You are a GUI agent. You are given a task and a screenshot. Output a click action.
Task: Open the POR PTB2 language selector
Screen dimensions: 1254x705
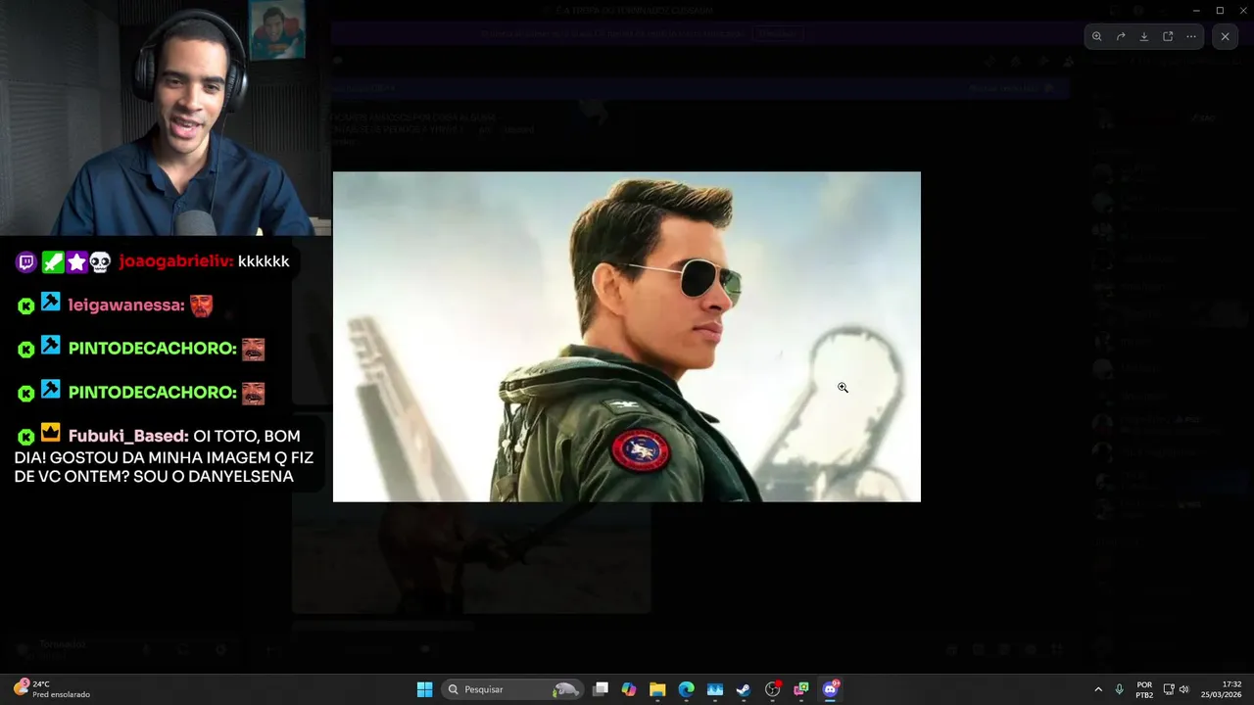tap(1144, 689)
